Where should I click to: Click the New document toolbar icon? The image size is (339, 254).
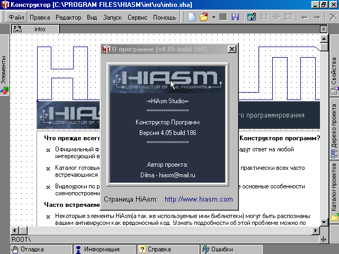click(192, 17)
